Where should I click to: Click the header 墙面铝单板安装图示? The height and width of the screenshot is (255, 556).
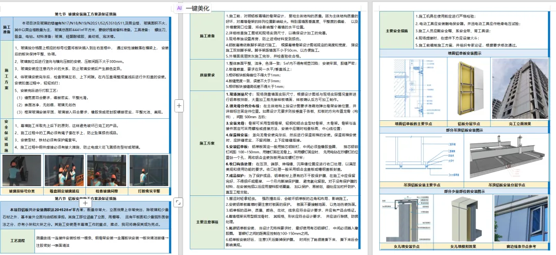(x=464, y=53)
